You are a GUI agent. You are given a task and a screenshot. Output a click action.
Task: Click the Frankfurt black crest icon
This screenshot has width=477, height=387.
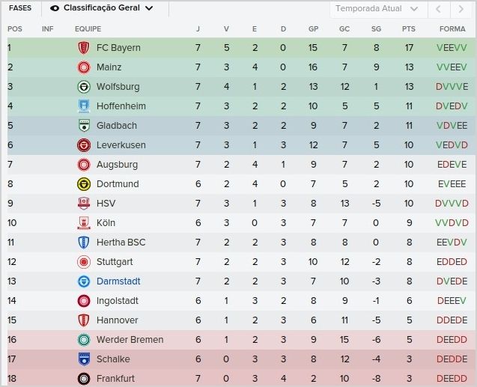(x=84, y=379)
